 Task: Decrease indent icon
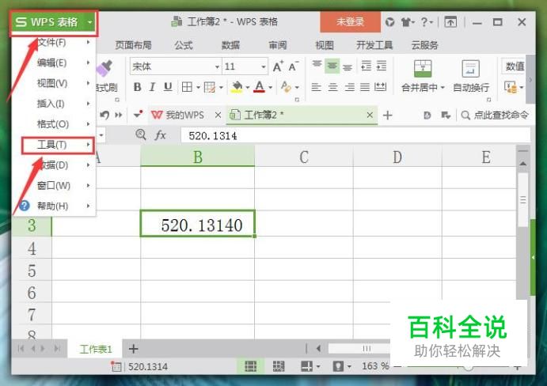click(366, 66)
